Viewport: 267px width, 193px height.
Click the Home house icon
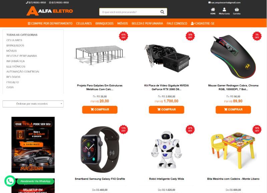point(213,10)
